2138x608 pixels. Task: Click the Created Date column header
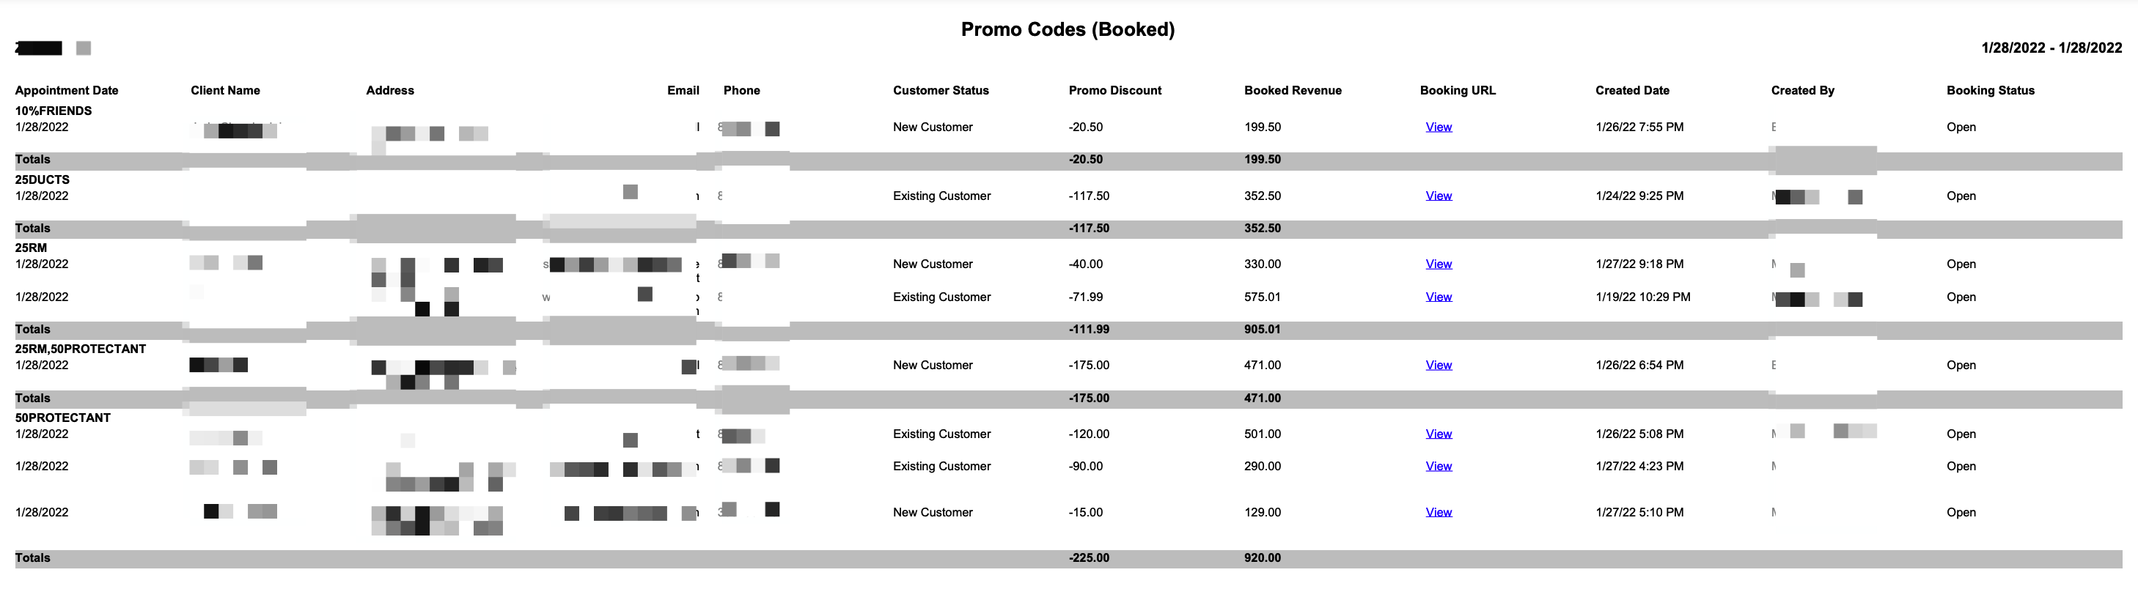point(1631,90)
